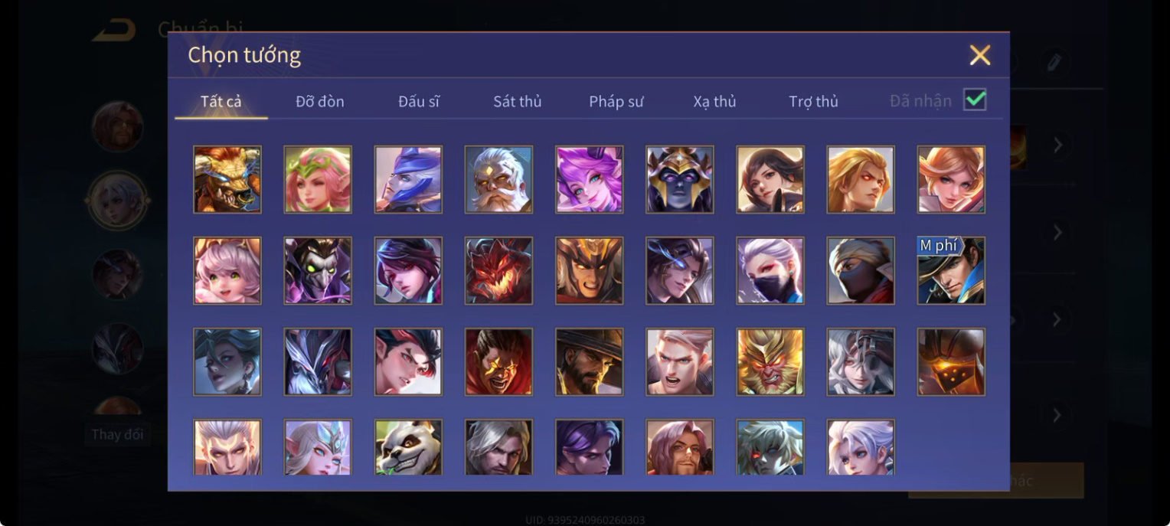Select the white-bearded old man hero
Screen dimensions: 1170x526
498,179
